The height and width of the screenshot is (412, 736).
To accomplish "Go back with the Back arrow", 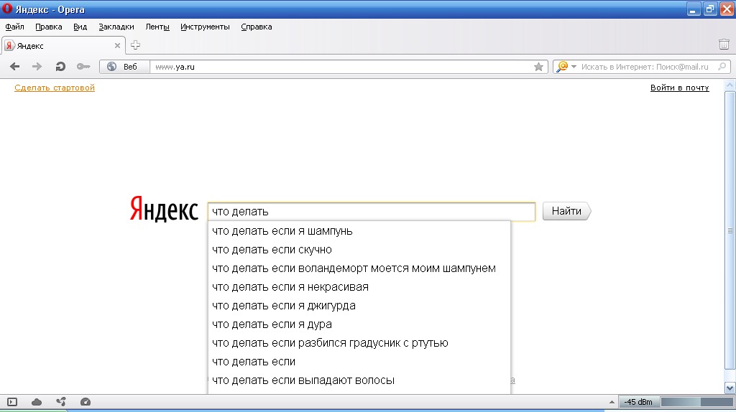I will pyautogui.click(x=14, y=67).
